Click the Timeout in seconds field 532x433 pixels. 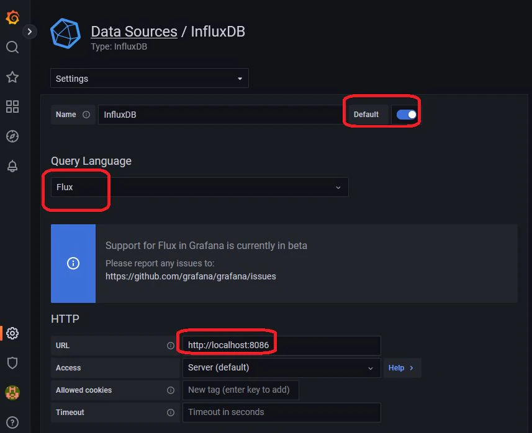(282, 413)
